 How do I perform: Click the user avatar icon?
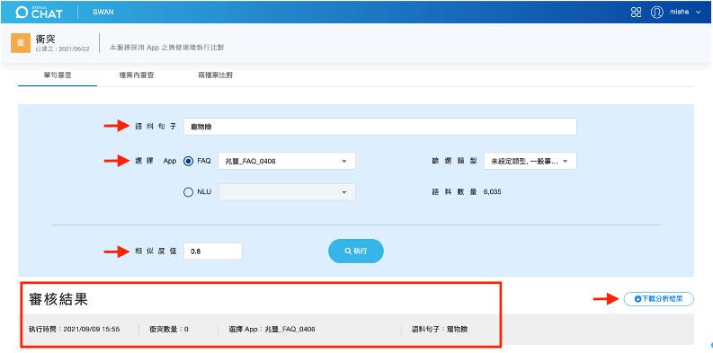click(x=656, y=13)
